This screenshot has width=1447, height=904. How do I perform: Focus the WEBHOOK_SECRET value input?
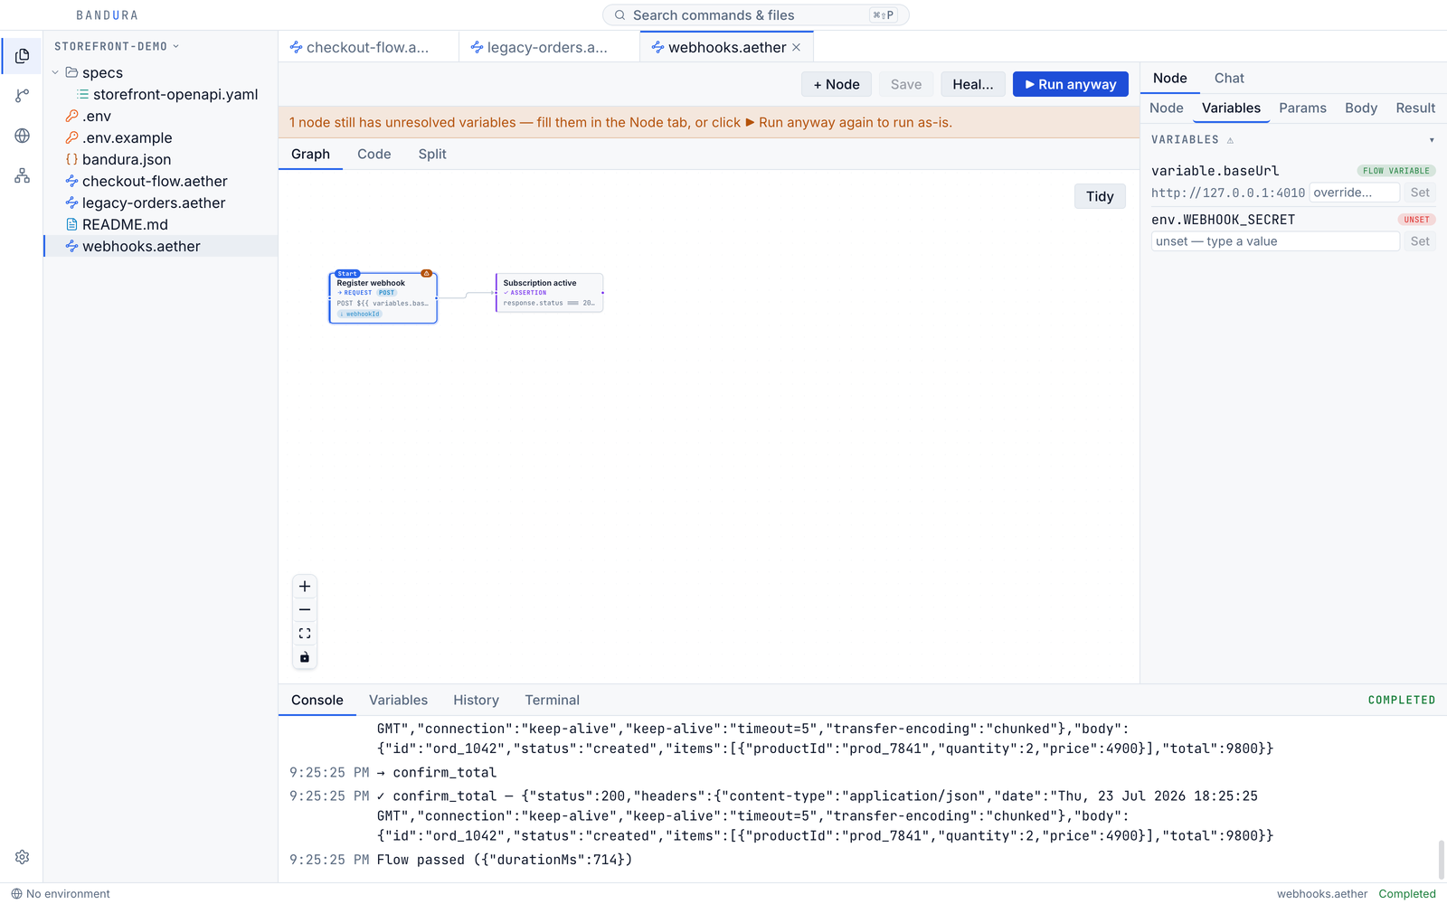point(1275,241)
